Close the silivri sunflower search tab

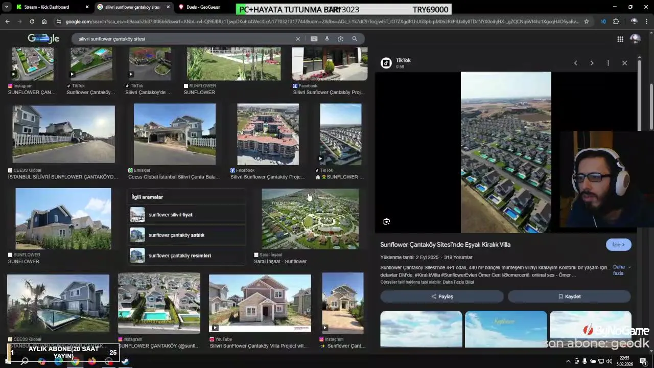point(168,7)
